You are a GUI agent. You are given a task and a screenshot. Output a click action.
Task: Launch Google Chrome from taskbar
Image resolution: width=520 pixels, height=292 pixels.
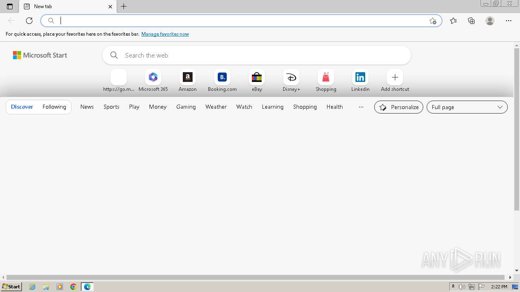74,287
